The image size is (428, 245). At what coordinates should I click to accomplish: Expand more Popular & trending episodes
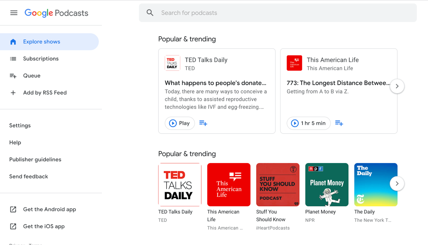click(397, 86)
